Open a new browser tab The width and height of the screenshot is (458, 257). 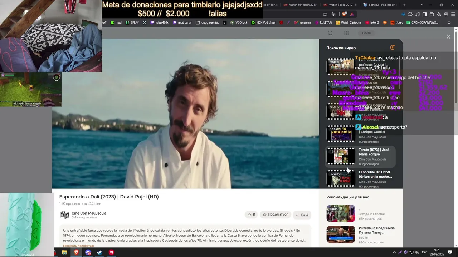pos(404,5)
